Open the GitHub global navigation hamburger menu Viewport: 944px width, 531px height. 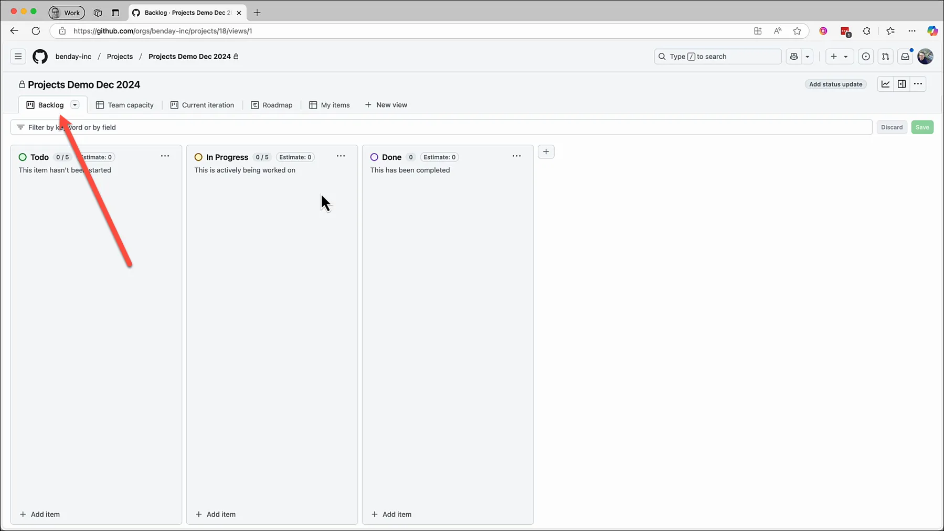pos(18,57)
